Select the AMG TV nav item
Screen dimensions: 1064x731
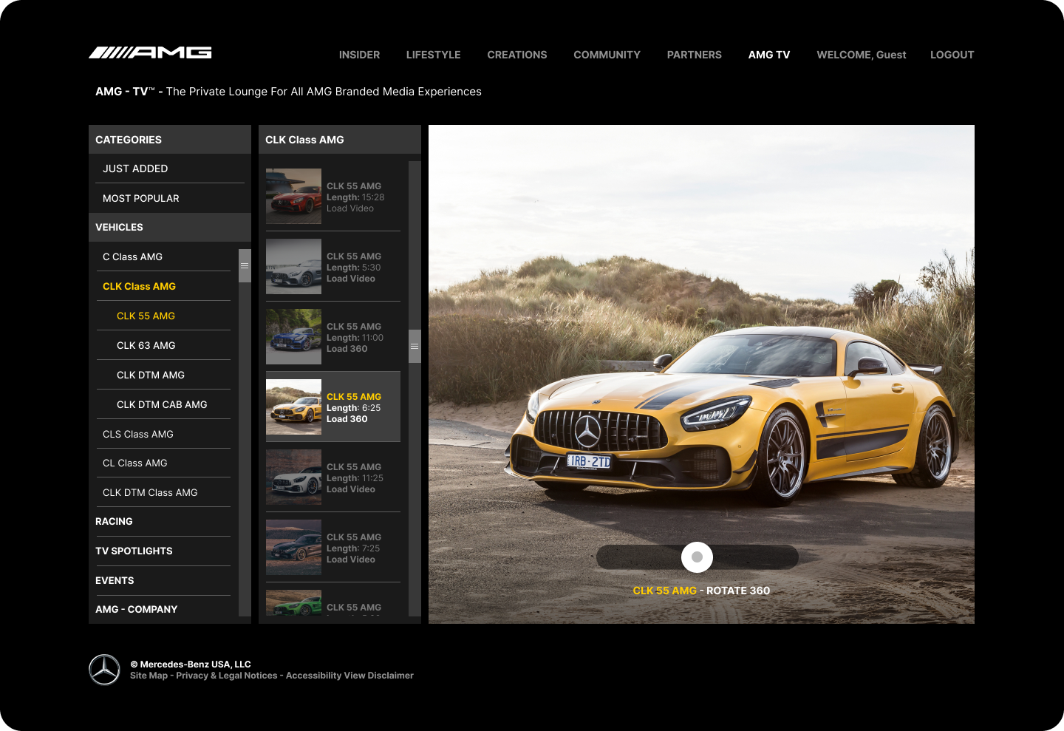tap(769, 55)
